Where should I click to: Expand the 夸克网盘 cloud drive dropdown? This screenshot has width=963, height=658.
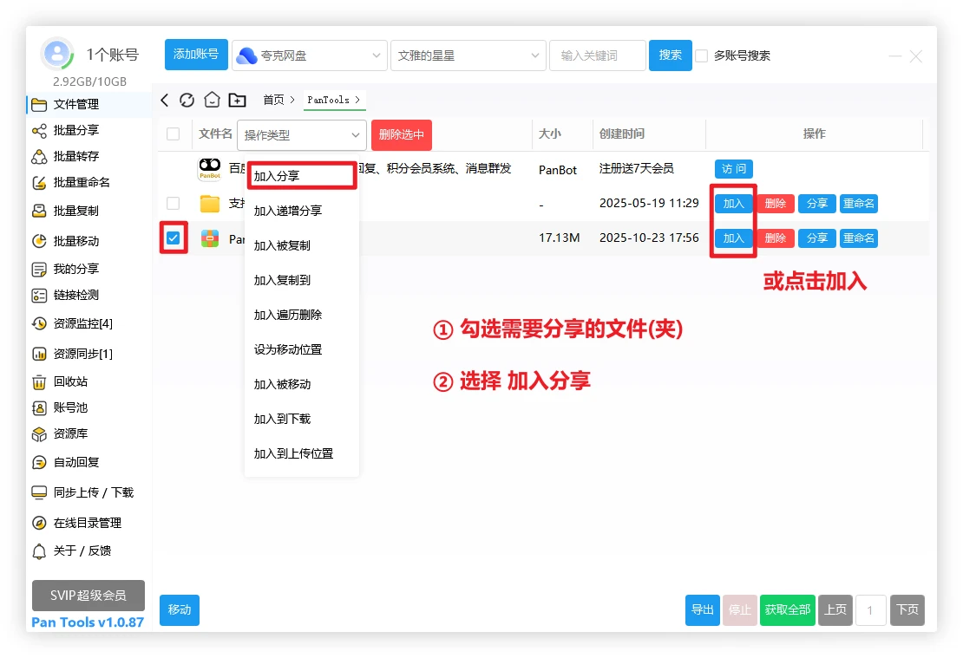click(x=309, y=55)
